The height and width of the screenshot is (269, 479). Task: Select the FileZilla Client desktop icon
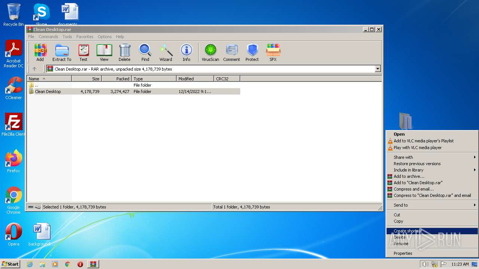point(13,124)
